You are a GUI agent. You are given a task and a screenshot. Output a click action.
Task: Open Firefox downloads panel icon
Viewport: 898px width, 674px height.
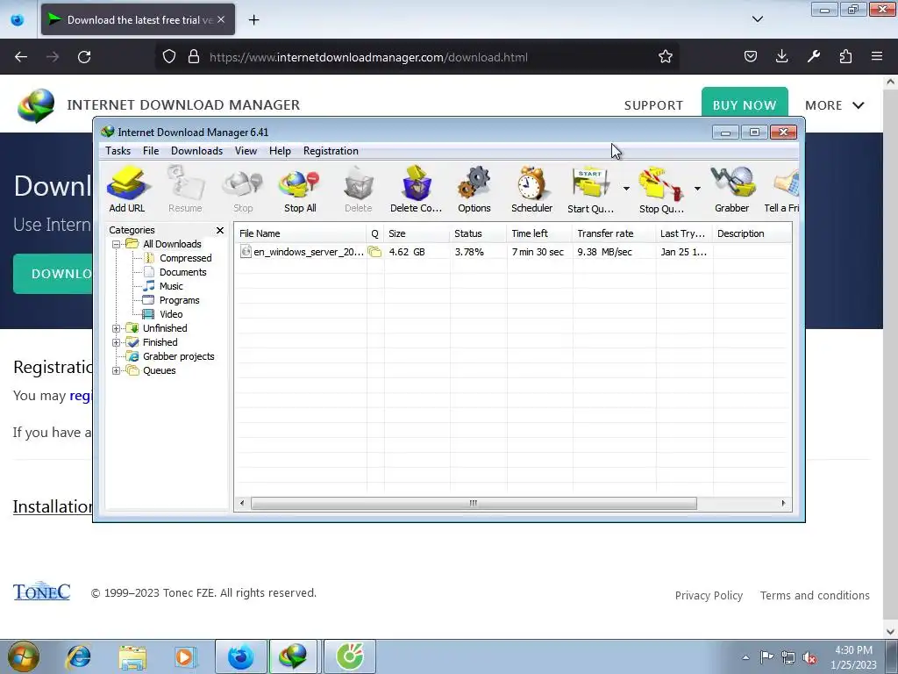click(x=781, y=56)
